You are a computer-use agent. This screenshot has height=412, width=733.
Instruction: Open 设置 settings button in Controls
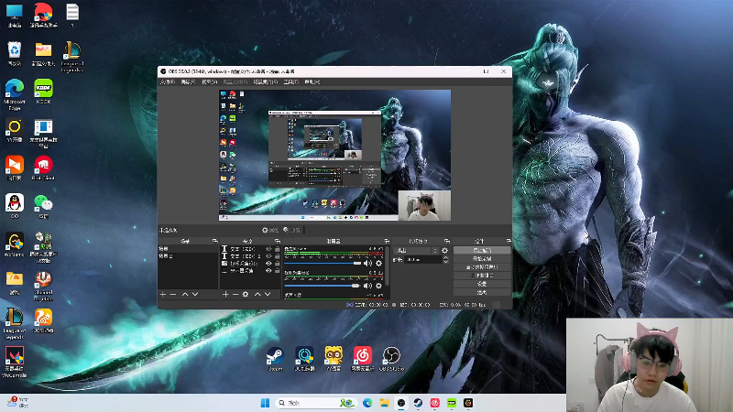pyautogui.click(x=482, y=284)
